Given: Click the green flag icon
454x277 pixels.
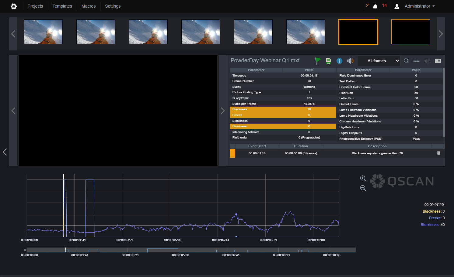Looking at the screenshot, I should point(318,61).
